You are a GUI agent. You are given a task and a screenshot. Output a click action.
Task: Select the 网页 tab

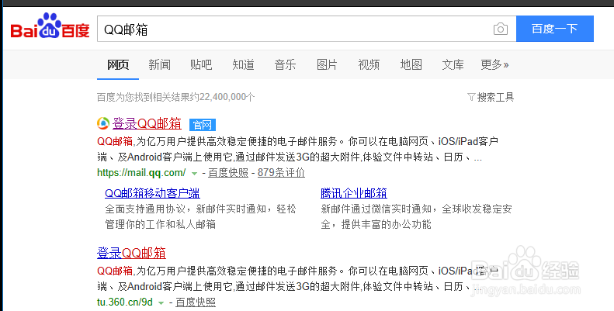point(118,64)
